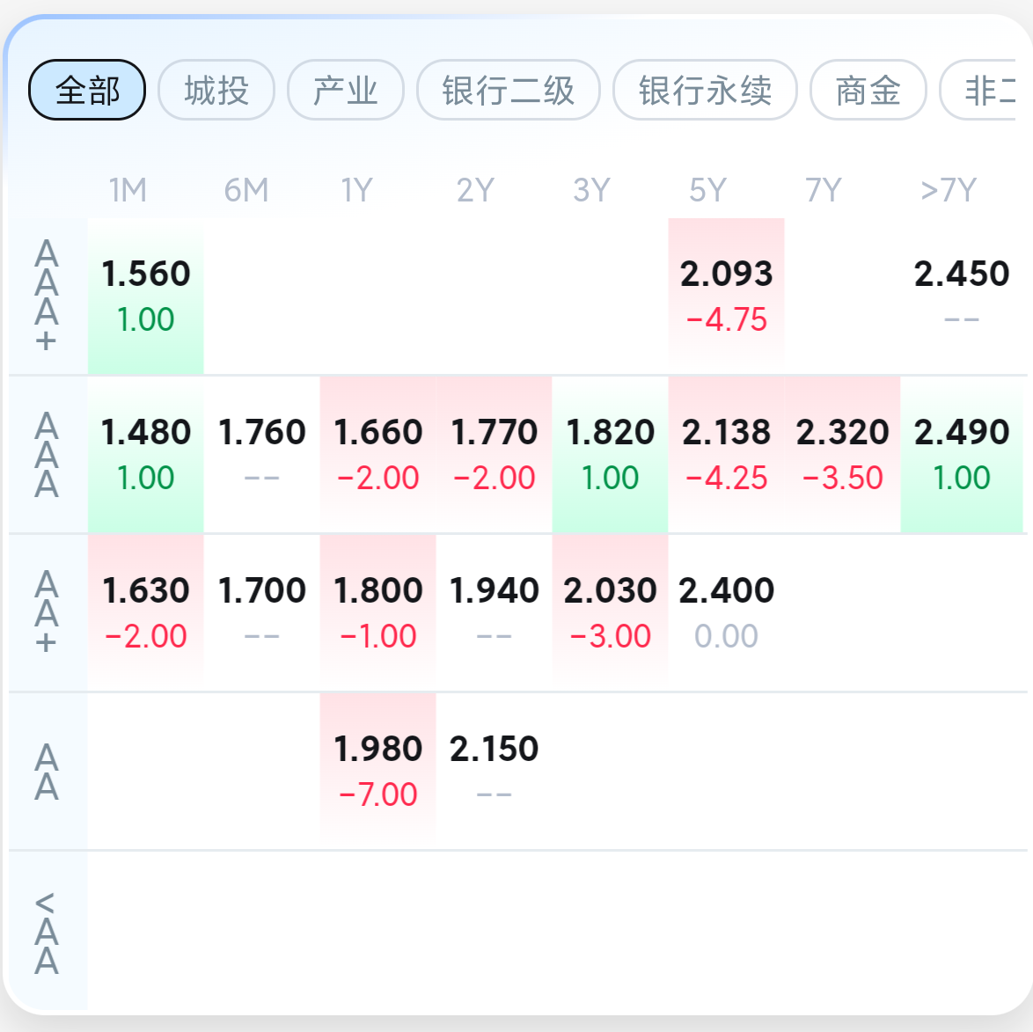Select AAA 7Y cell showing 2.320
This screenshot has width=1033, height=1032.
(842, 454)
